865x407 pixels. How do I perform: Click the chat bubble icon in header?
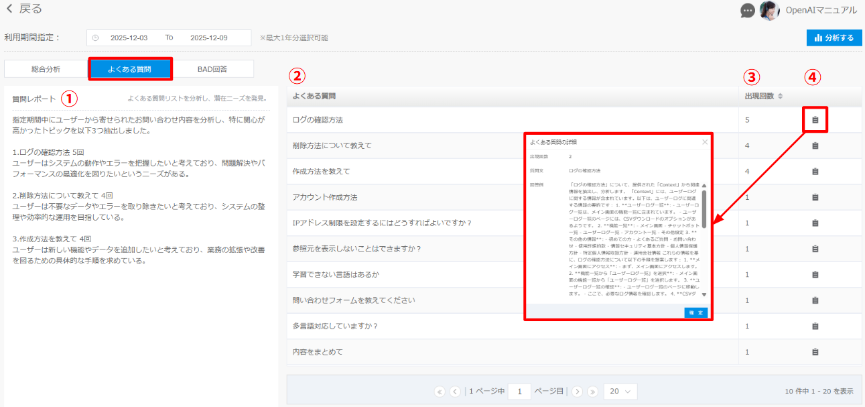click(x=748, y=11)
